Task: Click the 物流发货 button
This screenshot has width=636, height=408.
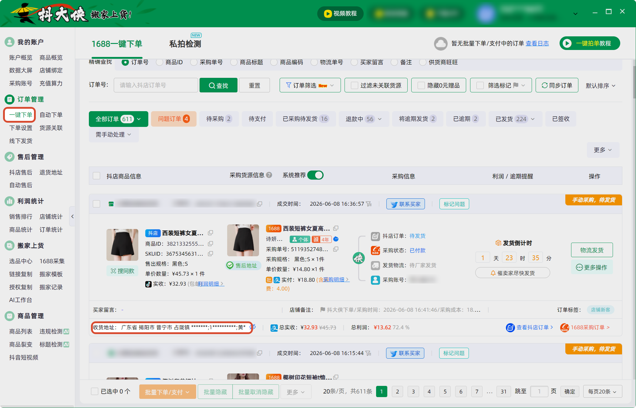Action: pos(592,250)
